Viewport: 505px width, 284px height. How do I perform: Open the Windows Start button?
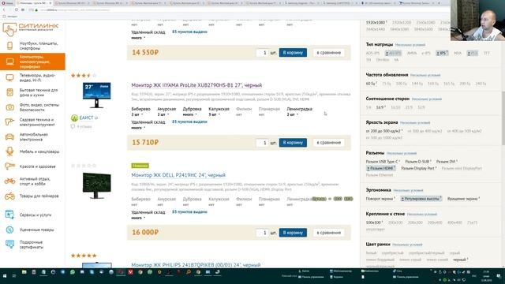tap(5, 276)
